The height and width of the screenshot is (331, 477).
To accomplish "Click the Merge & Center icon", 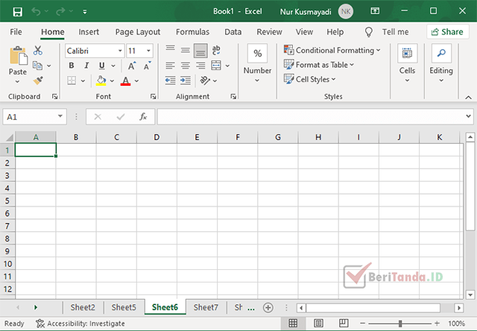I will [216, 66].
